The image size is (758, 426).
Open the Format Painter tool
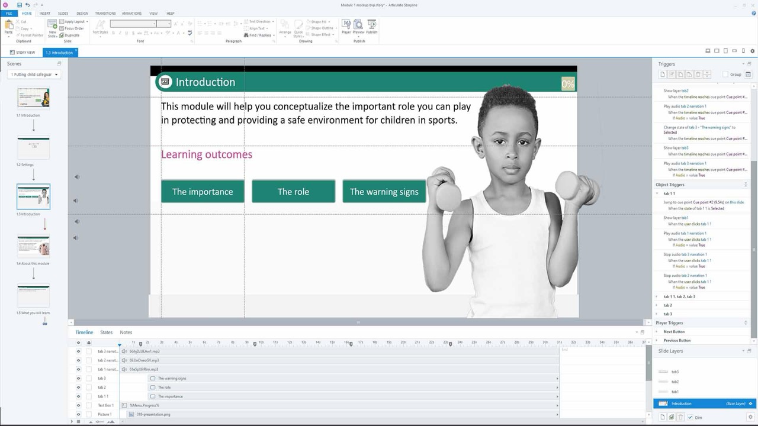pyautogui.click(x=29, y=35)
